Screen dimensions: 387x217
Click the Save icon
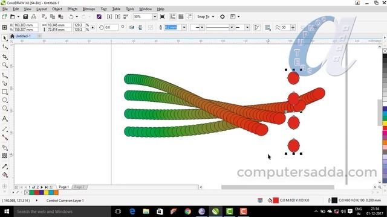click(x=25, y=17)
